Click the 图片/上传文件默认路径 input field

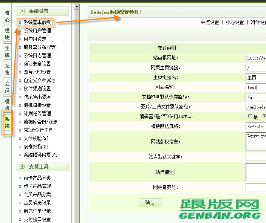[256, 107]
